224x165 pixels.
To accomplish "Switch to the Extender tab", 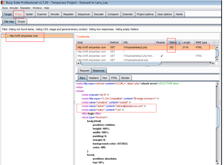I will point(128,14).
